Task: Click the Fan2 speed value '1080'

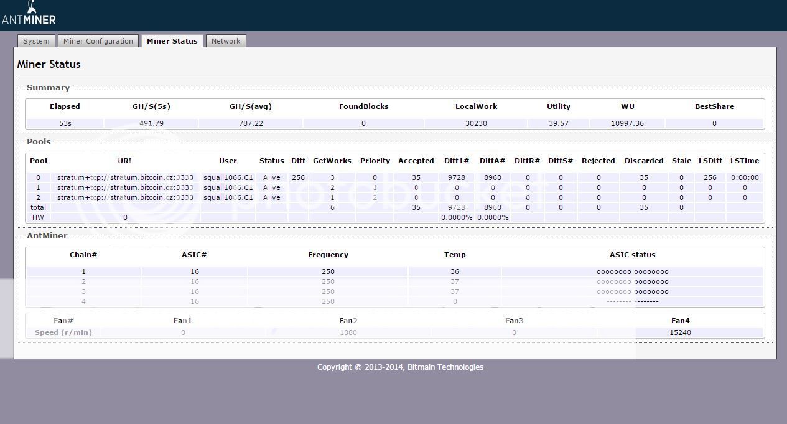Action: 348,332
